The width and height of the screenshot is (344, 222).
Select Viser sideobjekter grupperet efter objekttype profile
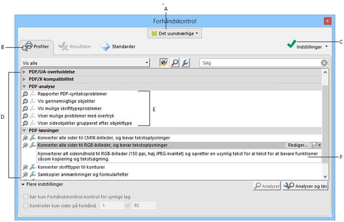point(85,123)
